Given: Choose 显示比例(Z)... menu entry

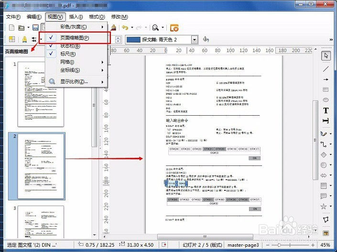Looking at the screenshot, I should tap(76, 82).
